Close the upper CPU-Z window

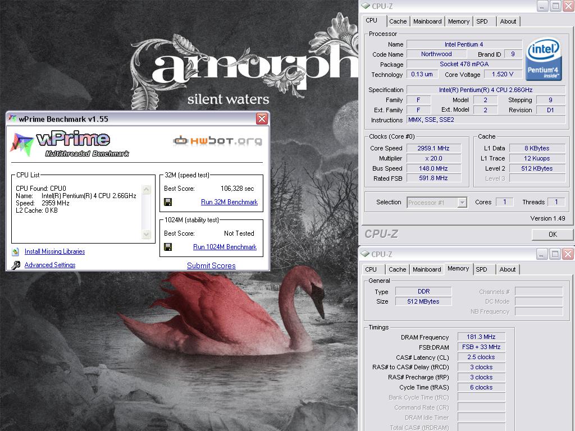568,6
